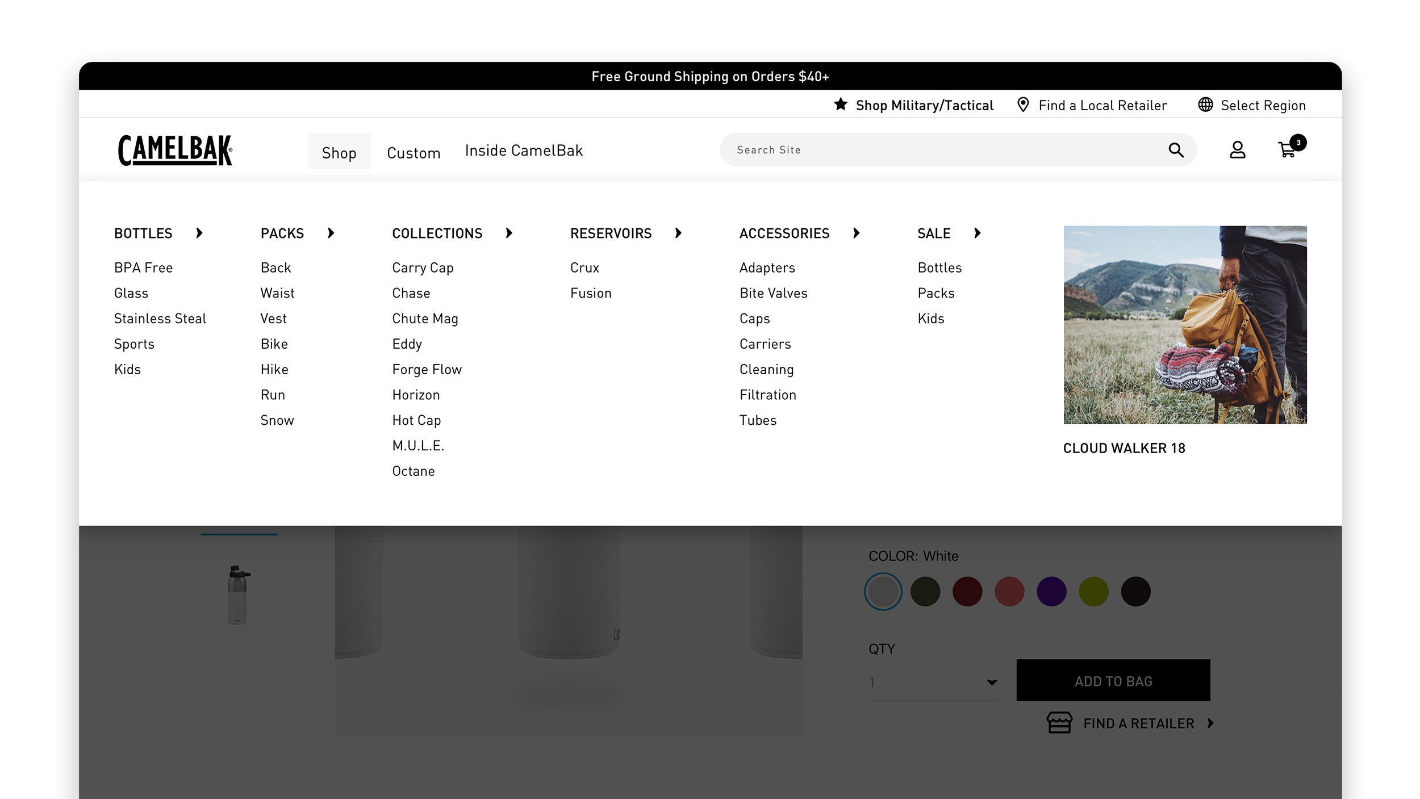
Task: Select the coral red color swatch
Action: (1009, 592)
